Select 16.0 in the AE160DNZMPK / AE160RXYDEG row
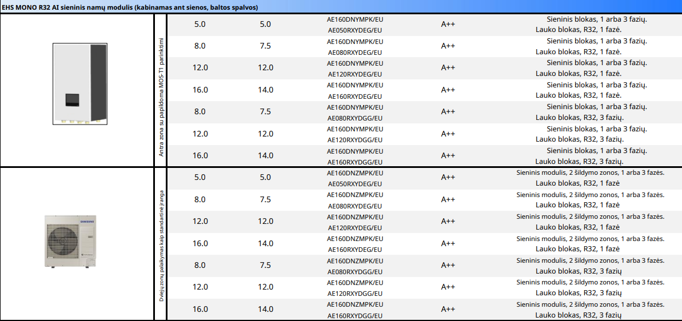This screenshot has width=682, height=321. 200,244
